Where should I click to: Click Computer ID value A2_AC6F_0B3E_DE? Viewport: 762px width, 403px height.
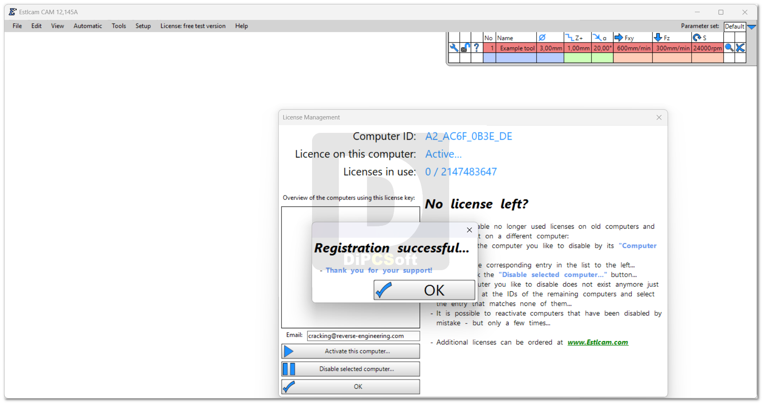(x=469, y=136)
